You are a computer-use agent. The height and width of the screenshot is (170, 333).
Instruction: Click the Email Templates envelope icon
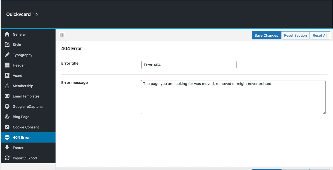pyautogui.click(x=7, y=96)
